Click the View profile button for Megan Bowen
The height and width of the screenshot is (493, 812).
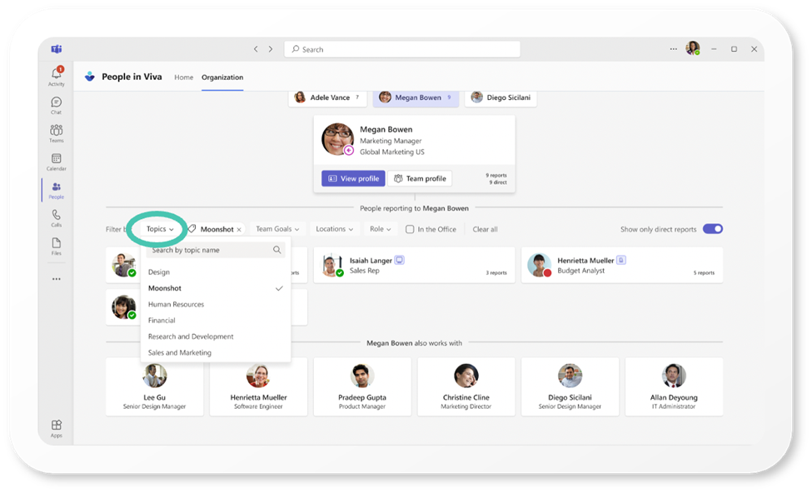[353, 178]
